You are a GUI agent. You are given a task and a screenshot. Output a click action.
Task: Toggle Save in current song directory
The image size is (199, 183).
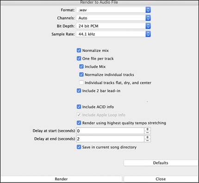(79, 147)
